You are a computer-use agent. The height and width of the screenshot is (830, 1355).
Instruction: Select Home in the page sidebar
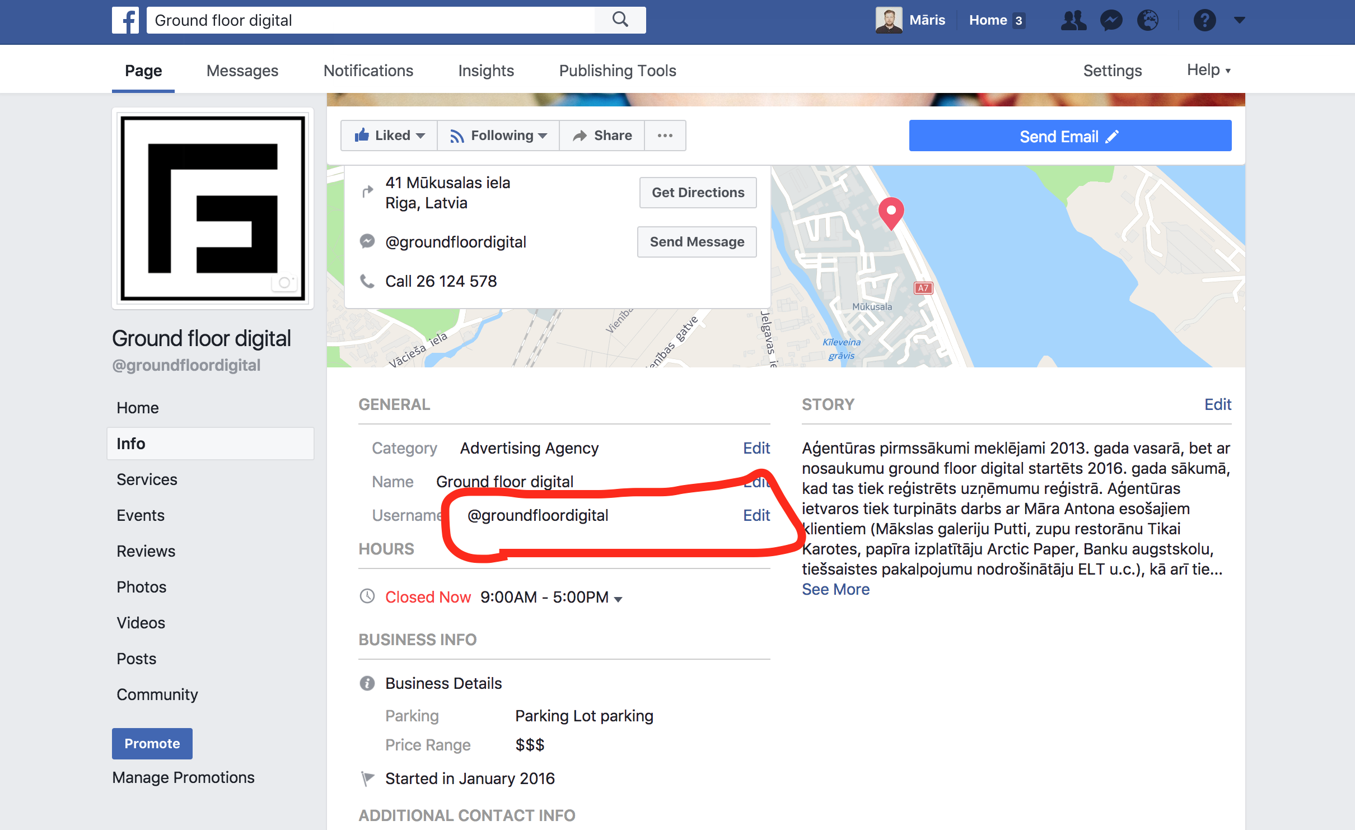point(138,408)
